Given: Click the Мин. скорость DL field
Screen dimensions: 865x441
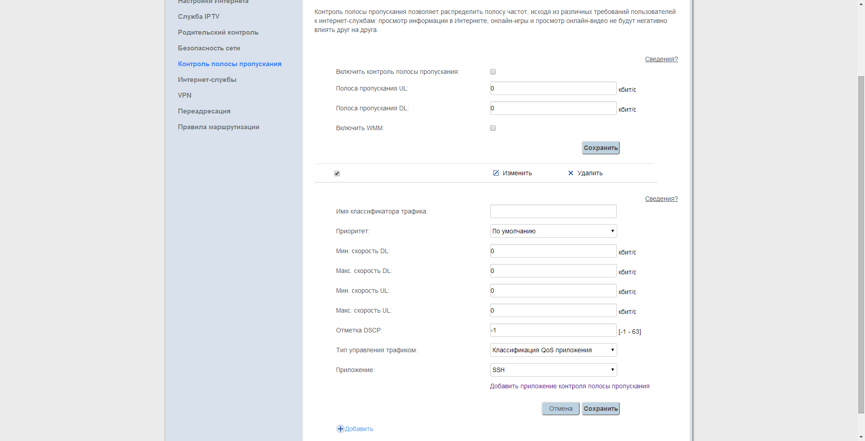Looking at the screenshot, I should (553, 251).
